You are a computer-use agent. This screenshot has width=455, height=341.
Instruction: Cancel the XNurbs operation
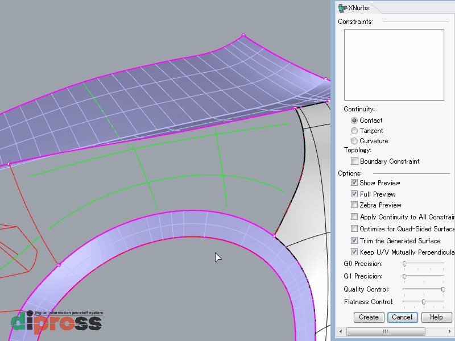[x=402, y=317]
